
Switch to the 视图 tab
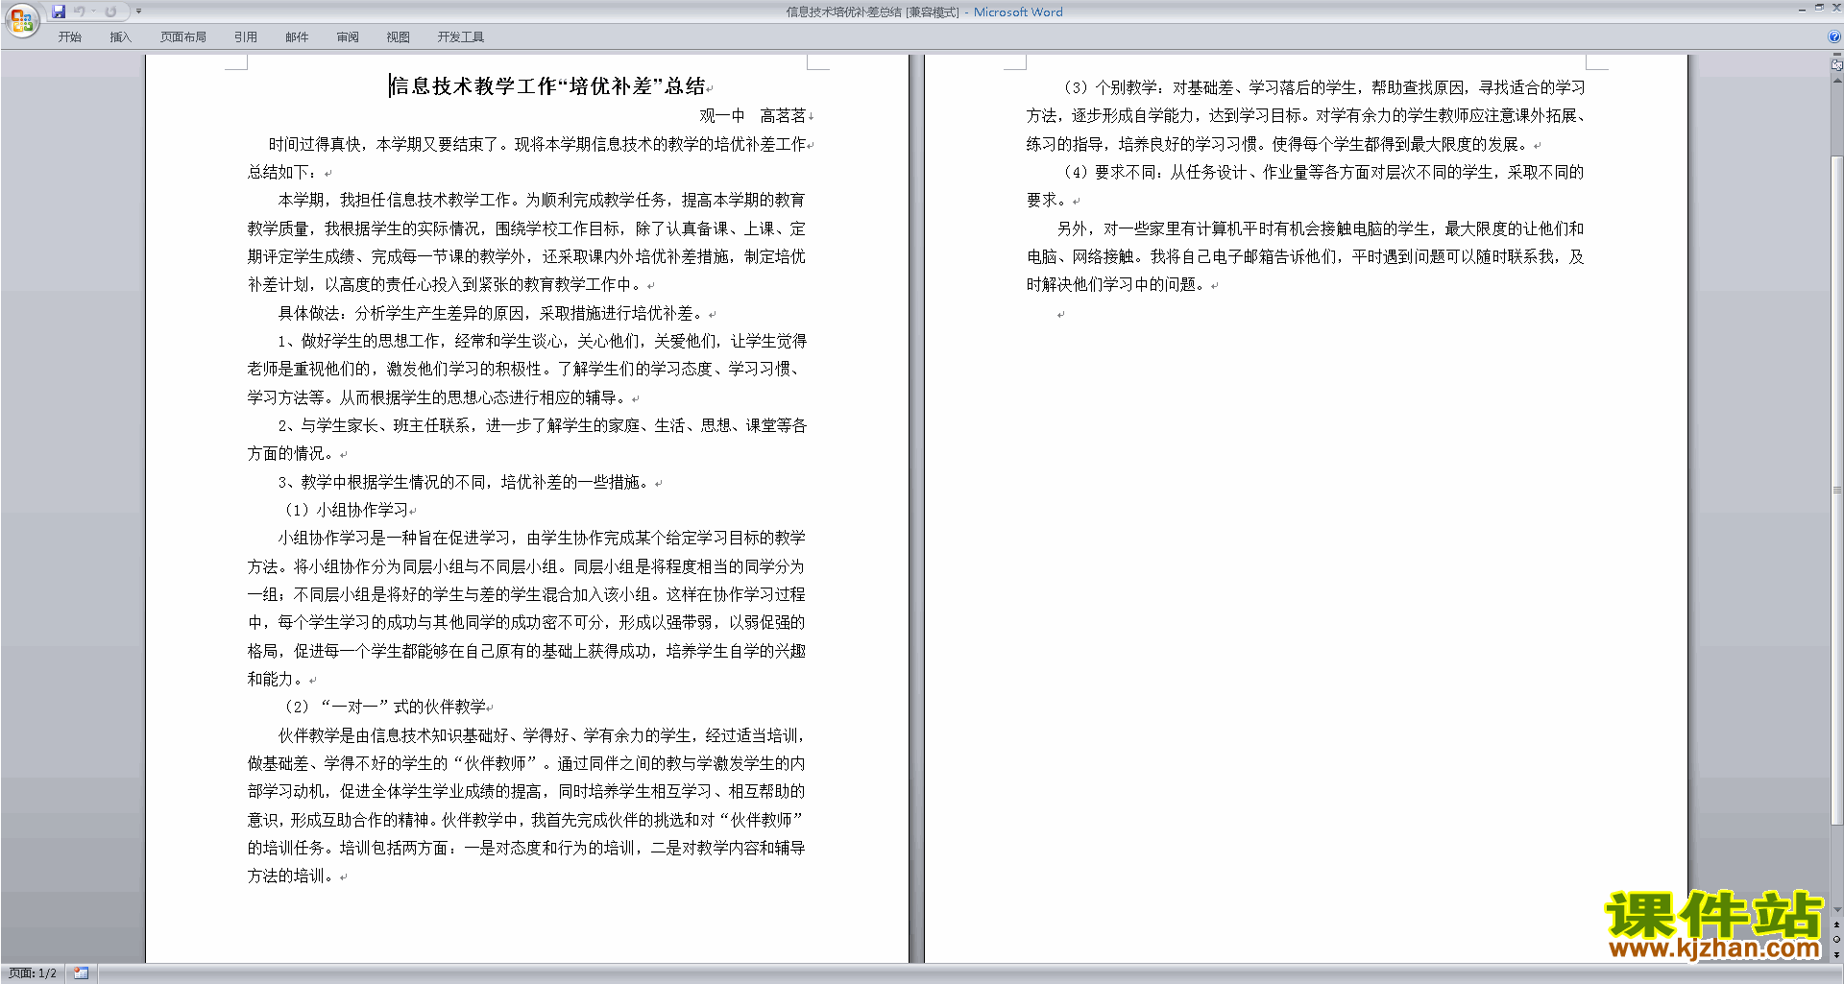click(398, 36)
